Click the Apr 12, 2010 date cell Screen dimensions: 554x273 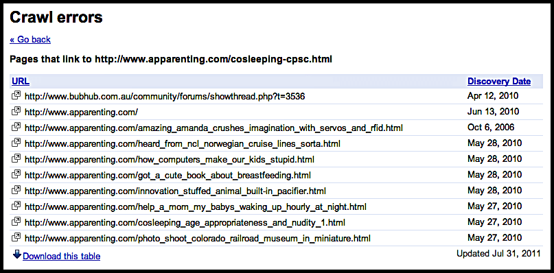tap(492, 96)
